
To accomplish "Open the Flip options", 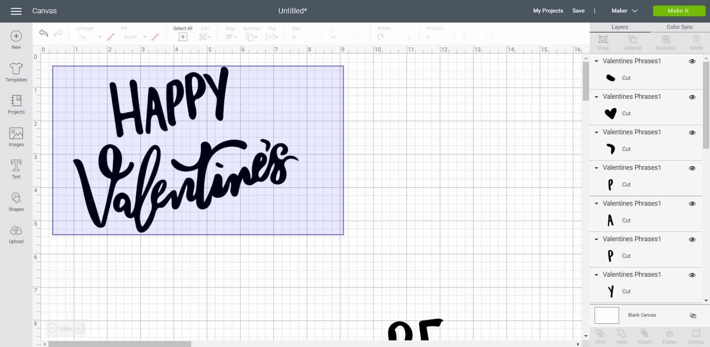I will tap(272, 37).
